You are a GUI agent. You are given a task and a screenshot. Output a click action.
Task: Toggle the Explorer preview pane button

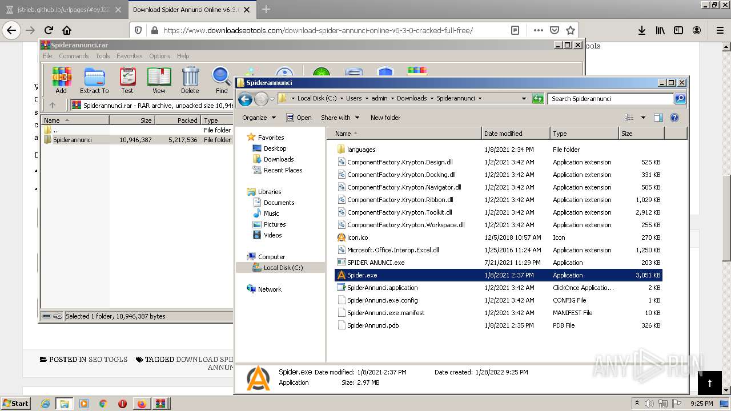coord(658,118)
